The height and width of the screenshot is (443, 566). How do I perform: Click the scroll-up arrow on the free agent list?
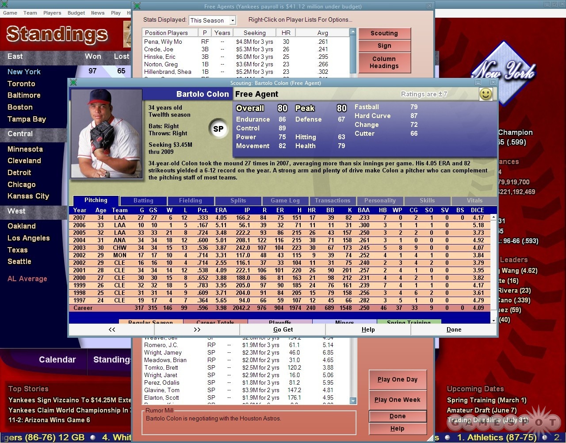click(x=352, y=31)
